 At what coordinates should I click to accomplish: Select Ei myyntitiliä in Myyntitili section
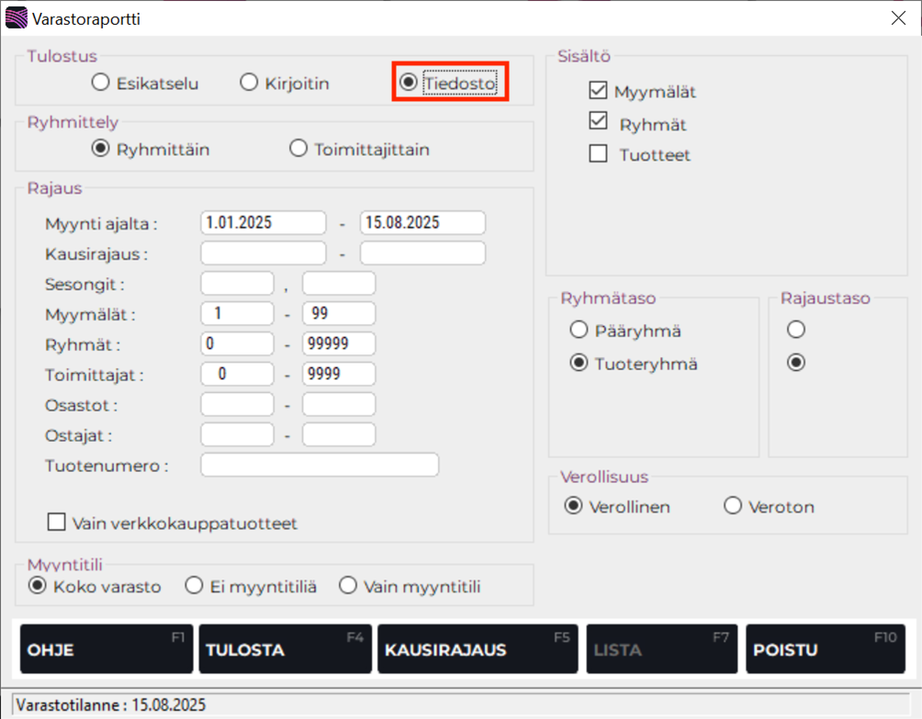pos(193,585)
